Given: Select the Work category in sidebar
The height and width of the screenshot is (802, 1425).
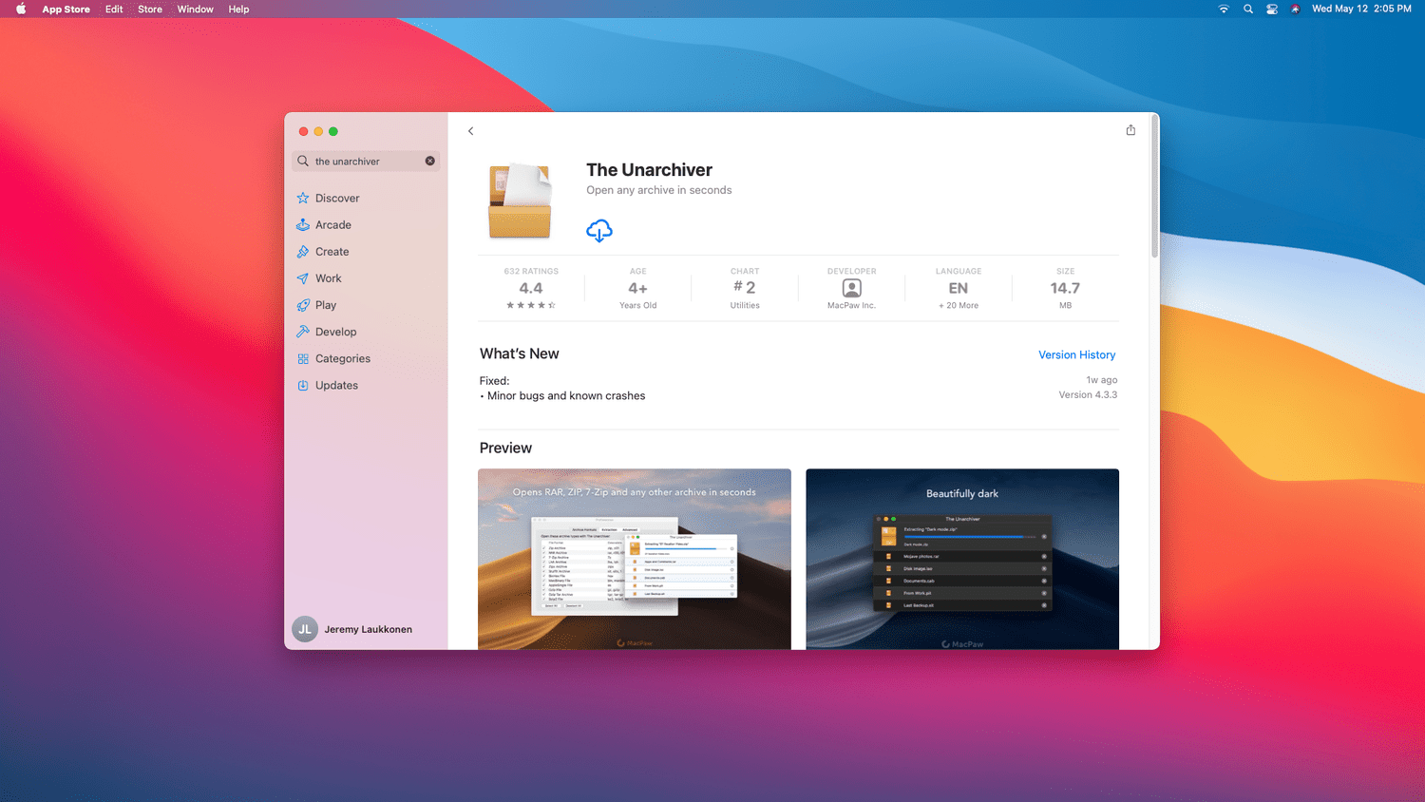Looking at the screenshot, I should point(328,278).
